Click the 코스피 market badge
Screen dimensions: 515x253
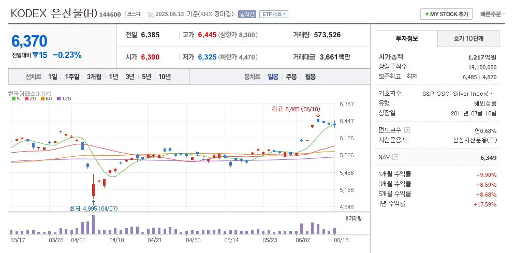pyautogui.click(x=134, y=14)
